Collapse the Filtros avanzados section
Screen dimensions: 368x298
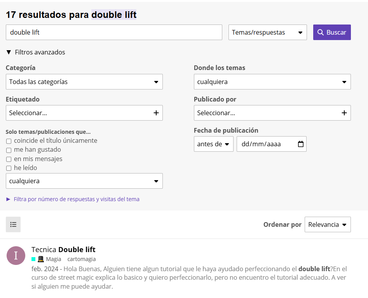pos(36,52)
